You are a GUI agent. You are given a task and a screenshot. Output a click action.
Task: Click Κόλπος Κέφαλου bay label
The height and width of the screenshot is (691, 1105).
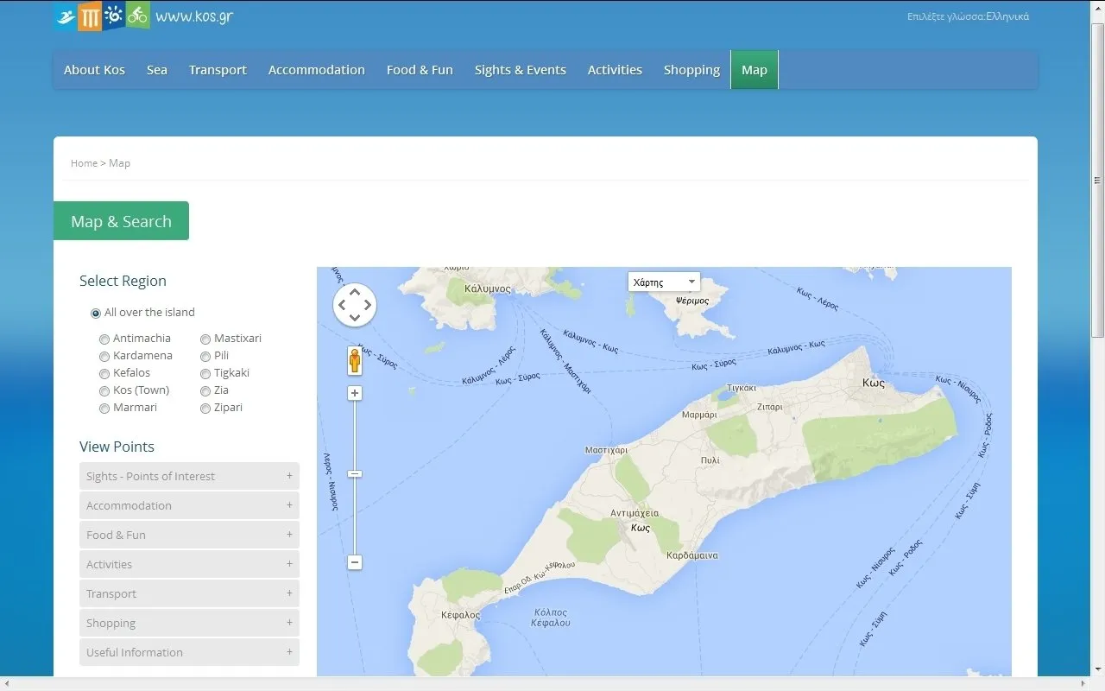tap(550, 617)
